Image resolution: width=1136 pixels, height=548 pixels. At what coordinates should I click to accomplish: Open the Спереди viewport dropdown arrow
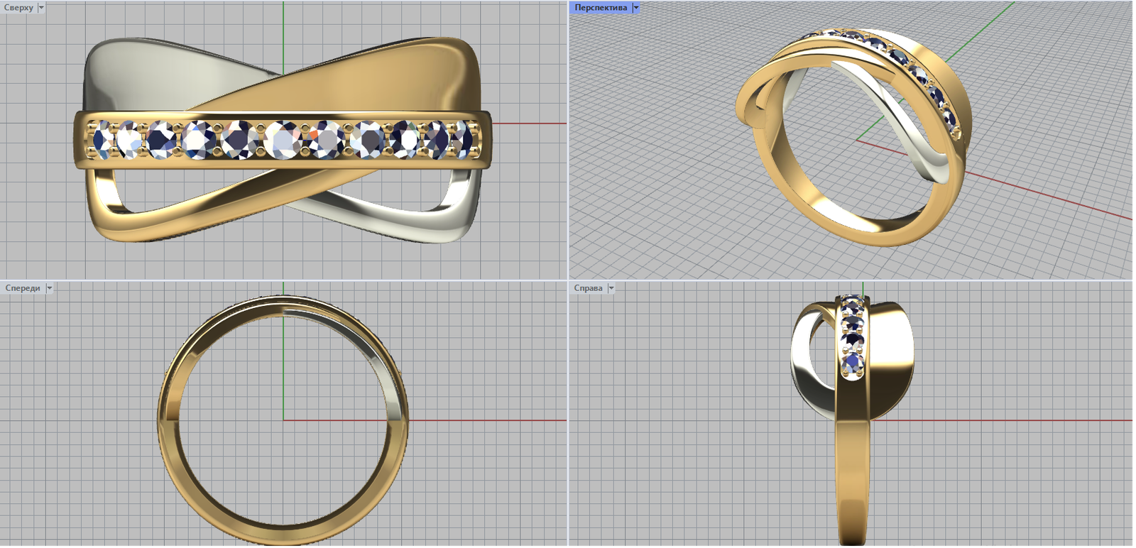[x=49, y=288]
